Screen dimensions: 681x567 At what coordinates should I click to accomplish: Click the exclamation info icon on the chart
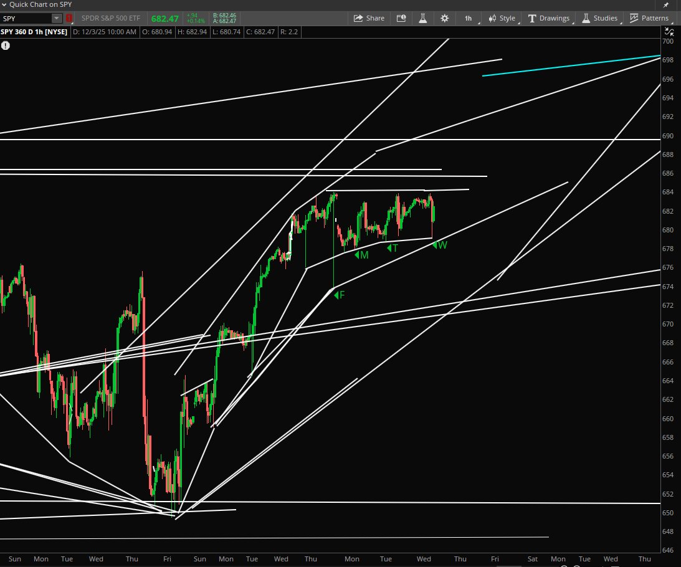[x=6, y=45]
